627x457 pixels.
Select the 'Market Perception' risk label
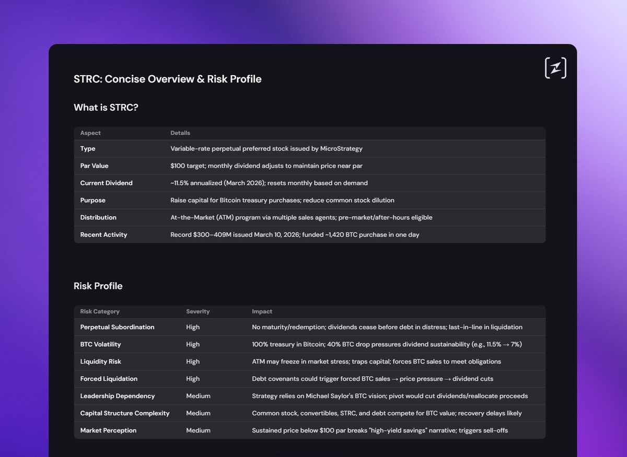pyautogui.click(x=108, y=431)
